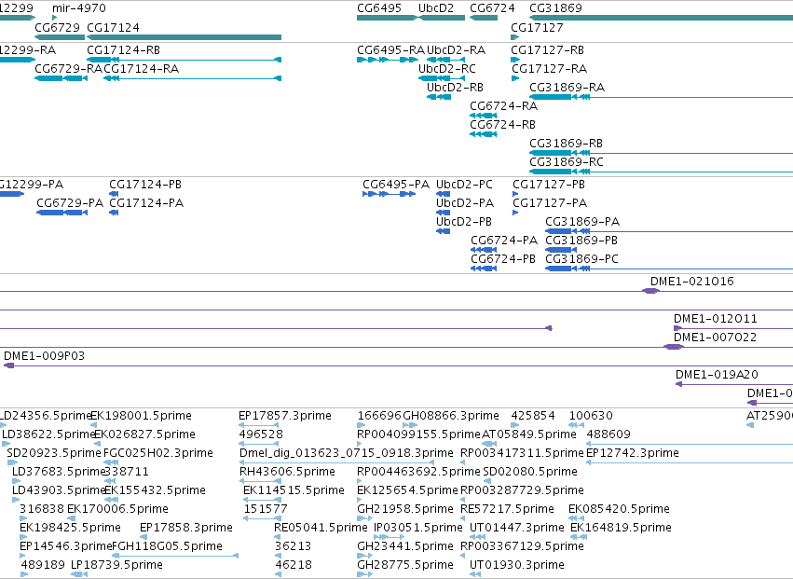
Task: Open the UbcD2 gene label
Action: (436, 8)
